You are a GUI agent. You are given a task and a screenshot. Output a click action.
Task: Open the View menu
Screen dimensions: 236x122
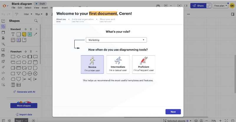36,8
